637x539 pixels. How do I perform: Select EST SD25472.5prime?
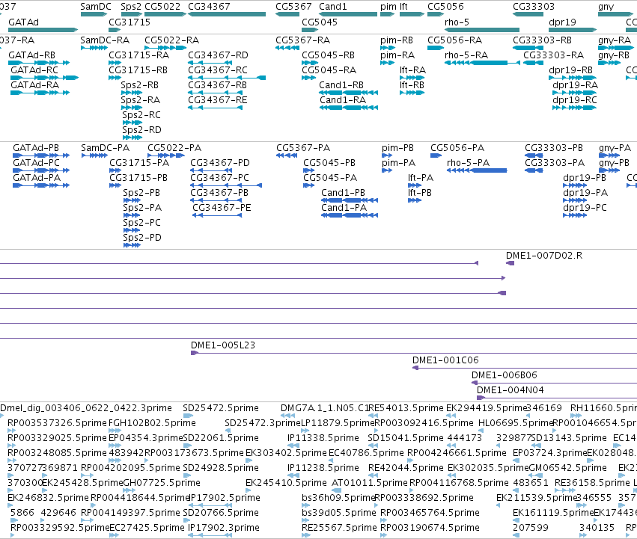click(x=188, y=415)
